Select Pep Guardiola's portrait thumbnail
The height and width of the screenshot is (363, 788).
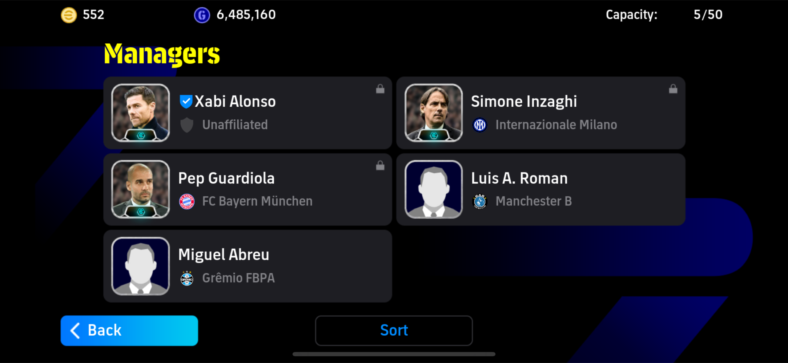click(x=140, y=189)
